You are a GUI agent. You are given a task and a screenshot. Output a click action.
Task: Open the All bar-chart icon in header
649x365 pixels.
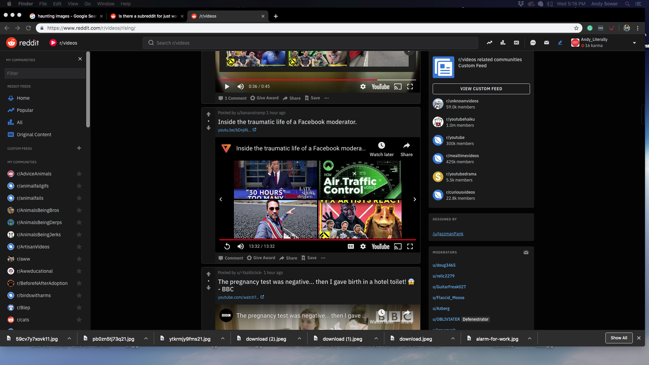pos(503,43)
